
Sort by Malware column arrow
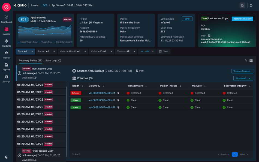[x=205, y=86]
